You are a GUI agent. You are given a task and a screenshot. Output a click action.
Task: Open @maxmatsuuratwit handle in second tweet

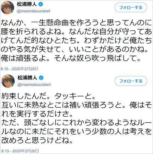pyautogui.click(x=34, y=84)
